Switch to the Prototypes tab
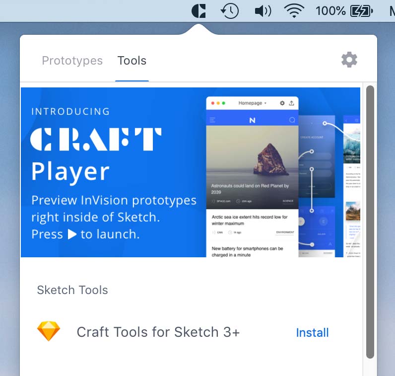Screen dimensions: 395x376 72,61
